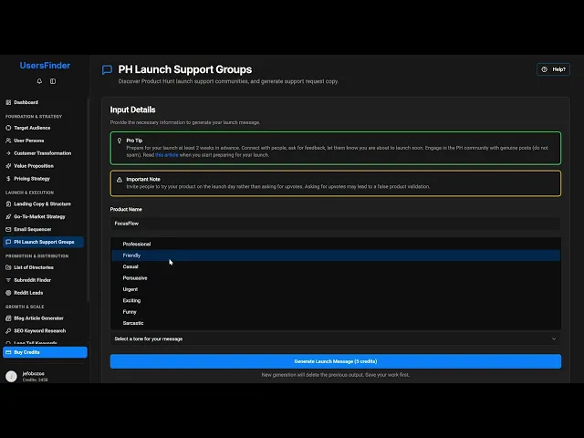Screen dimensions: 584x438
Task: Open Customer Transformation page
Action: coord(43,153)
